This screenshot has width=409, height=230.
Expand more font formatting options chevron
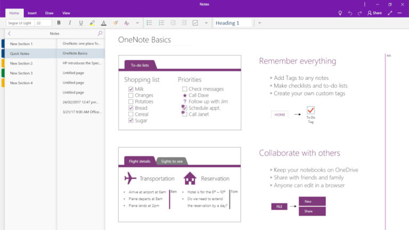point(137,23)
